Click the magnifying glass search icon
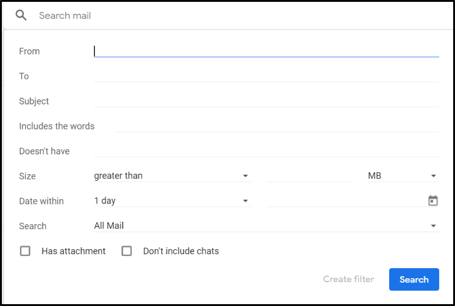Image resolution: width=455 pixels, height=306 pixels. coord(21,15)
